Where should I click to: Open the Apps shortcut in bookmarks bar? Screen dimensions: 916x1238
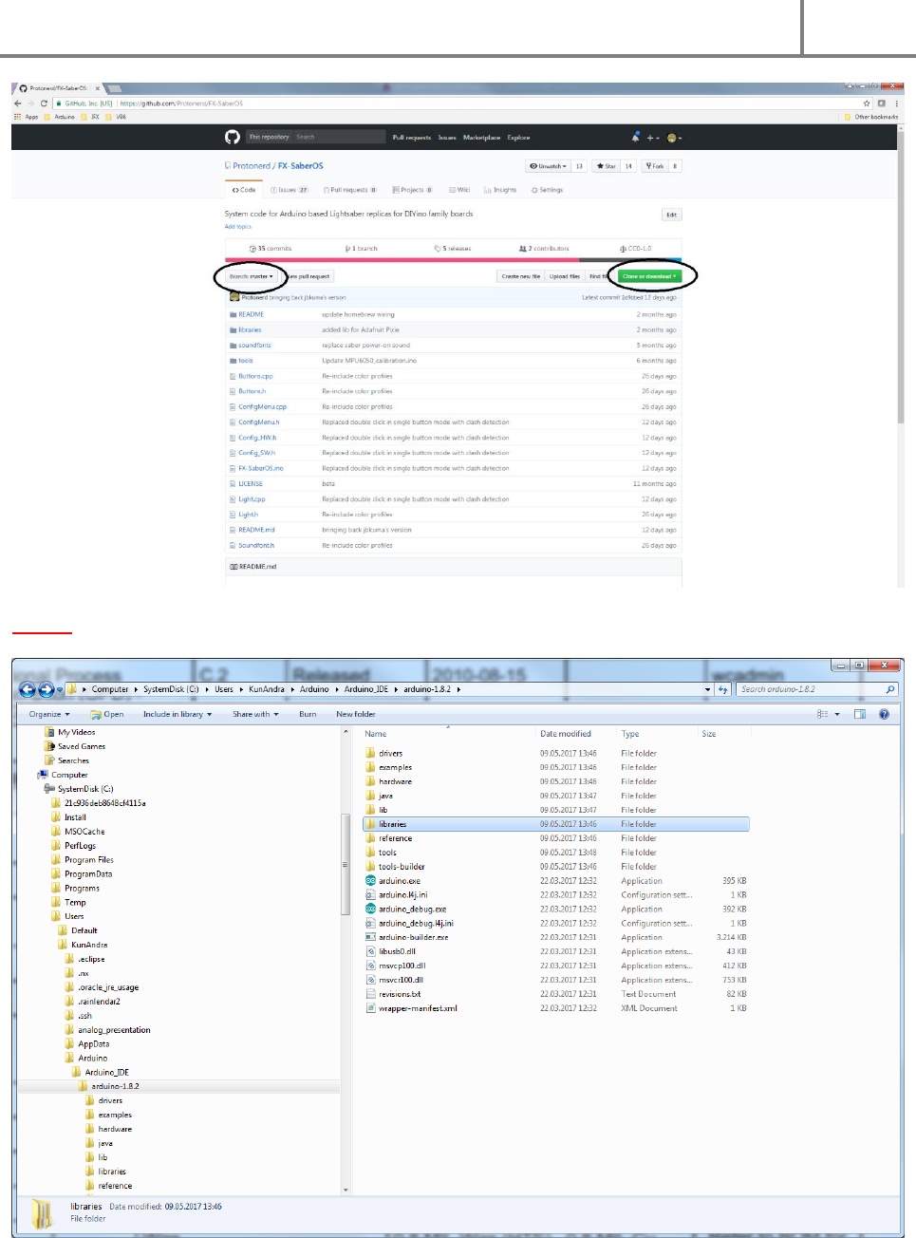(27, 117)
